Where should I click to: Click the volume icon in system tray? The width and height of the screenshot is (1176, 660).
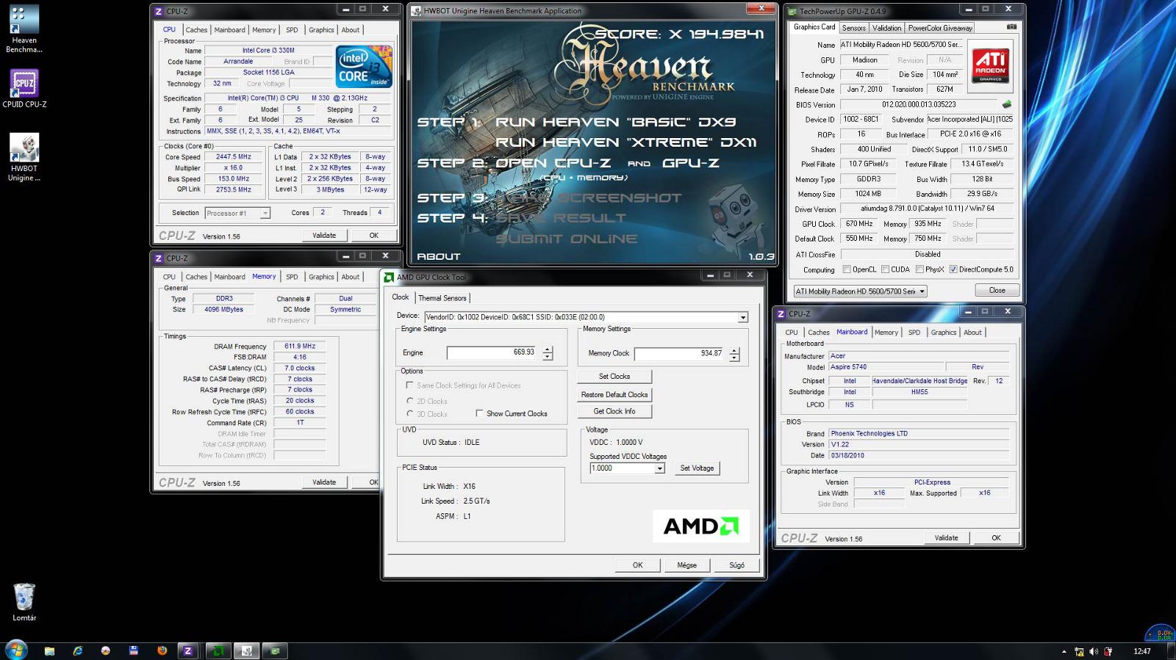click(x=1094, y=651)
